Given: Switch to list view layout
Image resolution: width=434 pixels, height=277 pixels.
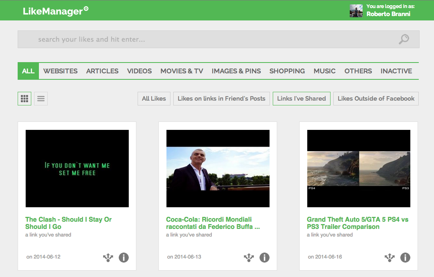Looking at the screenshot, I should pyautogui.click(x=41, y=99).
